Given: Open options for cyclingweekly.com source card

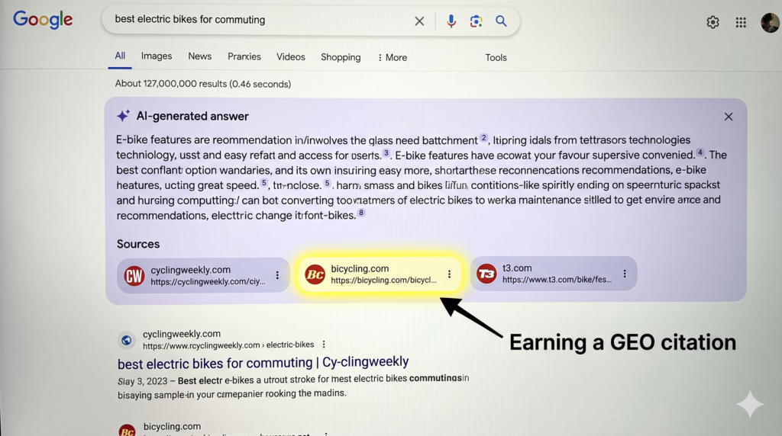Looking at the screenshot, I should click(x=277, y=275).
